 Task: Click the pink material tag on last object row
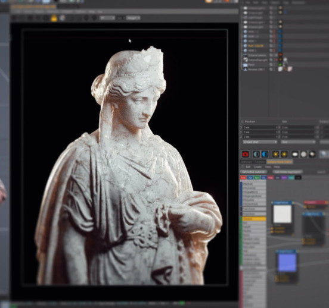(x=290, y=69)
